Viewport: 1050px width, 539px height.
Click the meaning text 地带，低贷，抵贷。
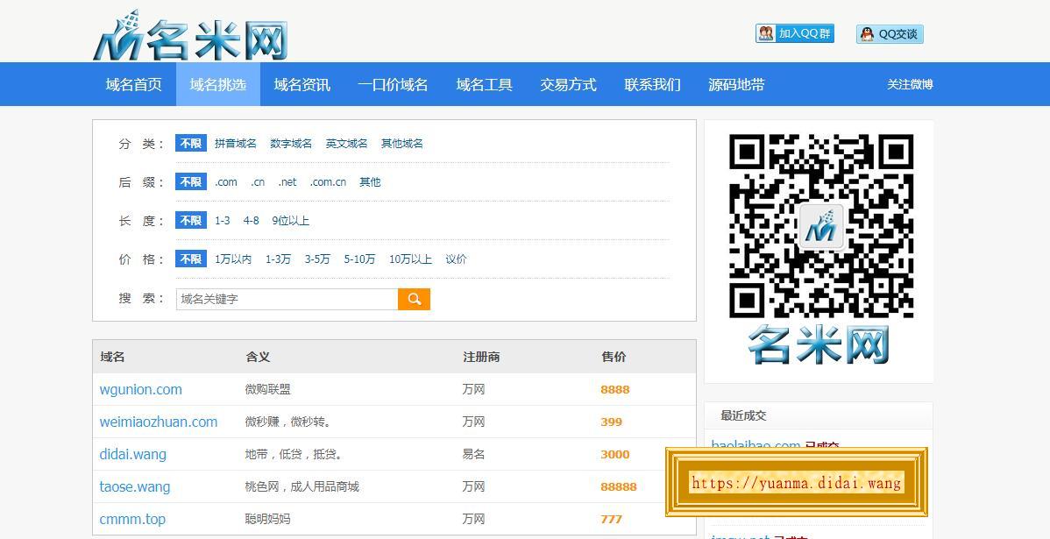click(x=294, y=455)
